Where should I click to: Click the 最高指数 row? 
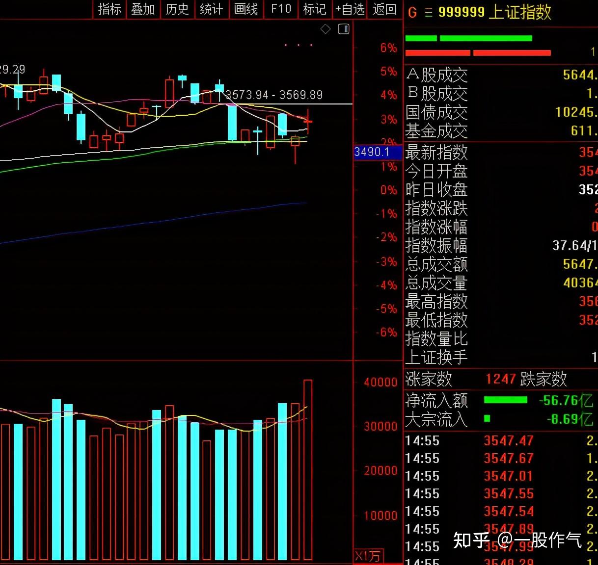coord(501,302)
